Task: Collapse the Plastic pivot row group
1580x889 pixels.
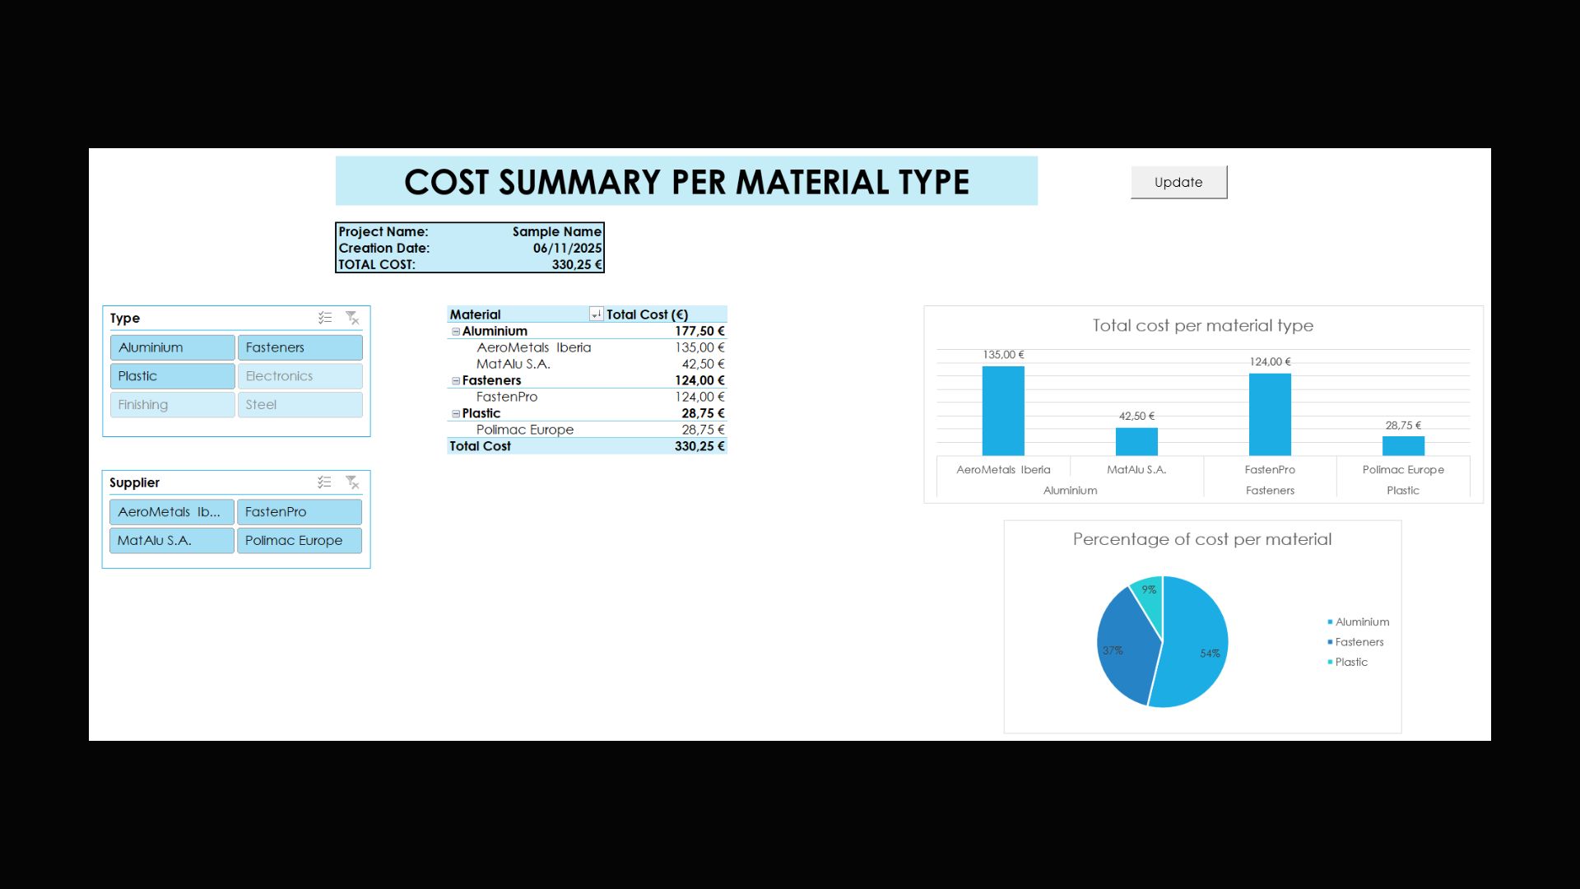Action: pos(456,414)
